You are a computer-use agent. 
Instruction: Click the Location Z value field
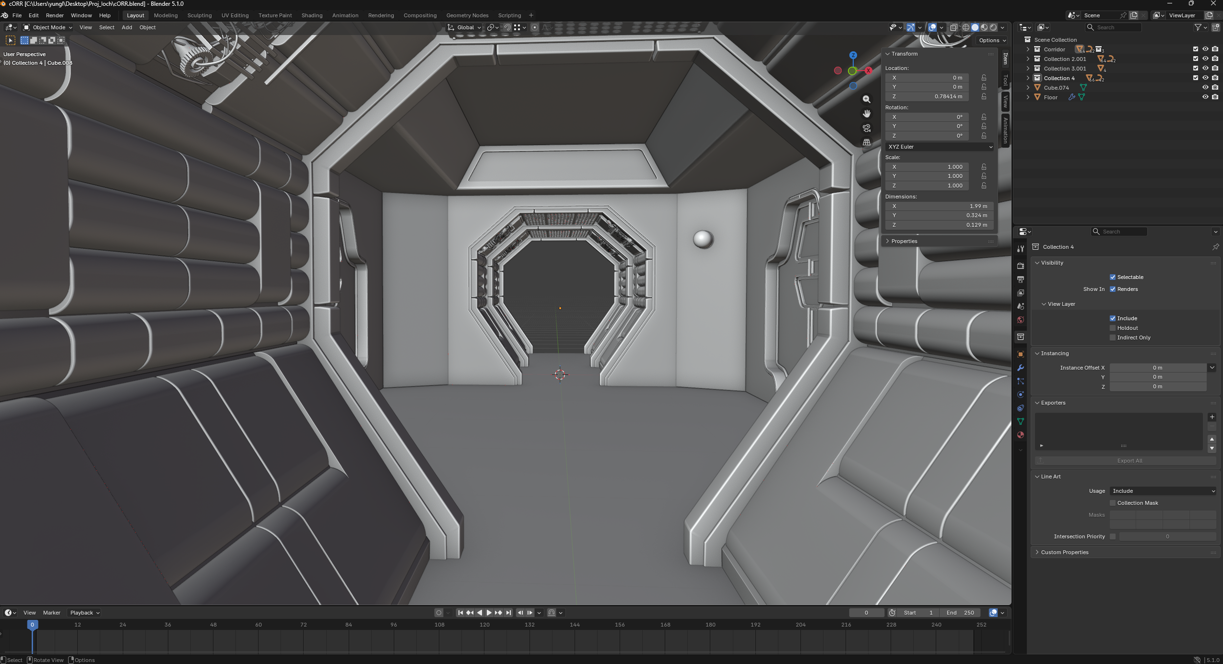(x=928, y=96)
